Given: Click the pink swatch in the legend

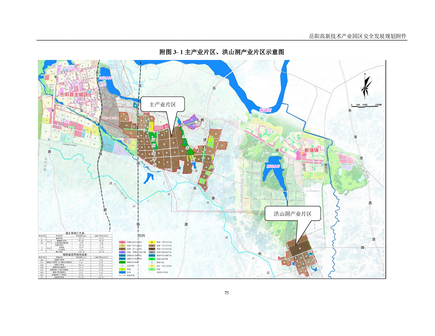Looking at the screenshot, I should [x=122, y=242].
